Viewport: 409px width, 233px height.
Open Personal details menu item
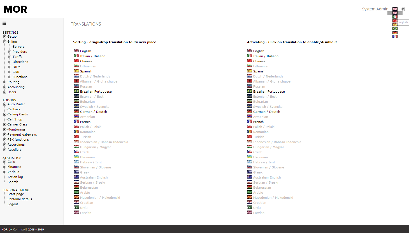(x=20, y=199)
